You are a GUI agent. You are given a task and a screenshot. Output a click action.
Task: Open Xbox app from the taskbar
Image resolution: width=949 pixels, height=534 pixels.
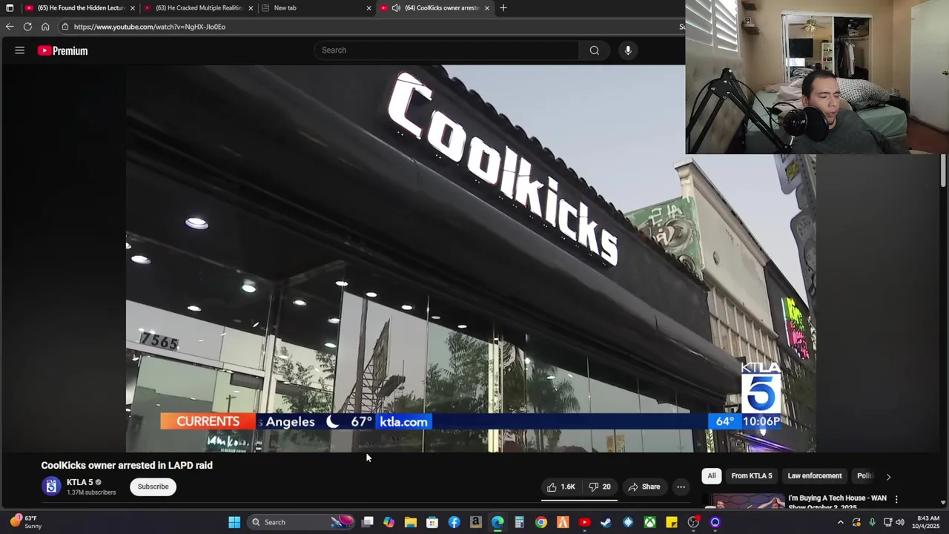649,522
